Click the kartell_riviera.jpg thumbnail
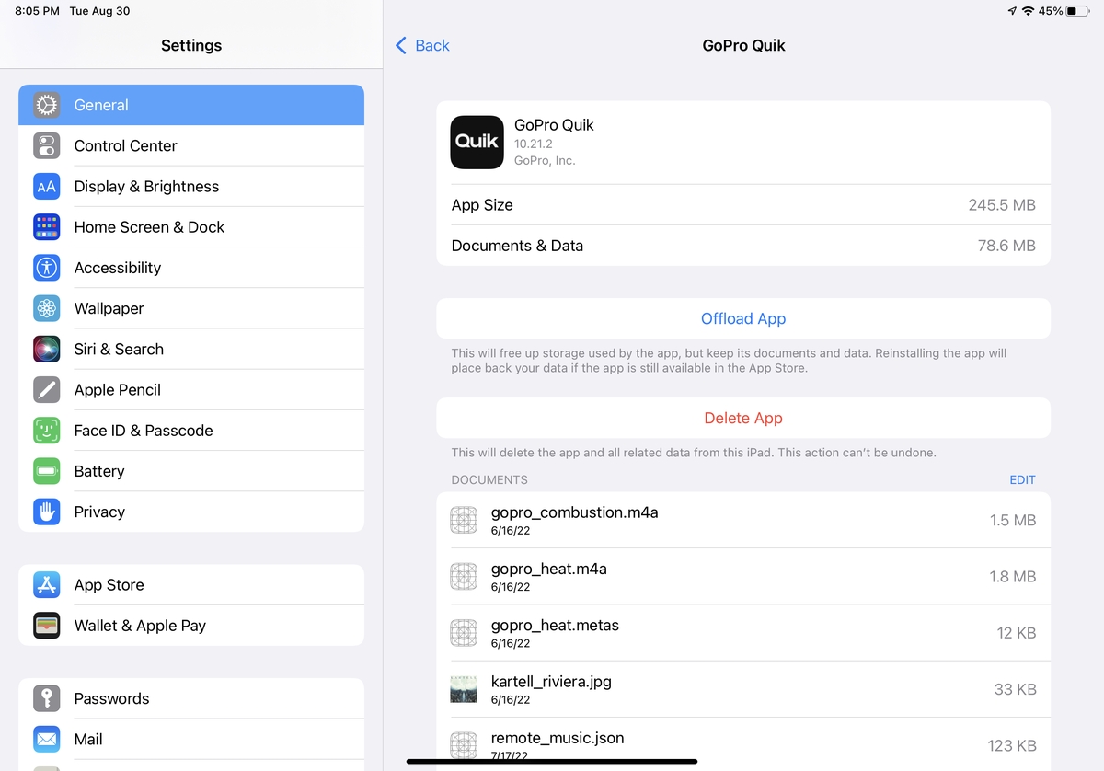The width and height of the screenshot is (1104, 771). coord(464,689)
